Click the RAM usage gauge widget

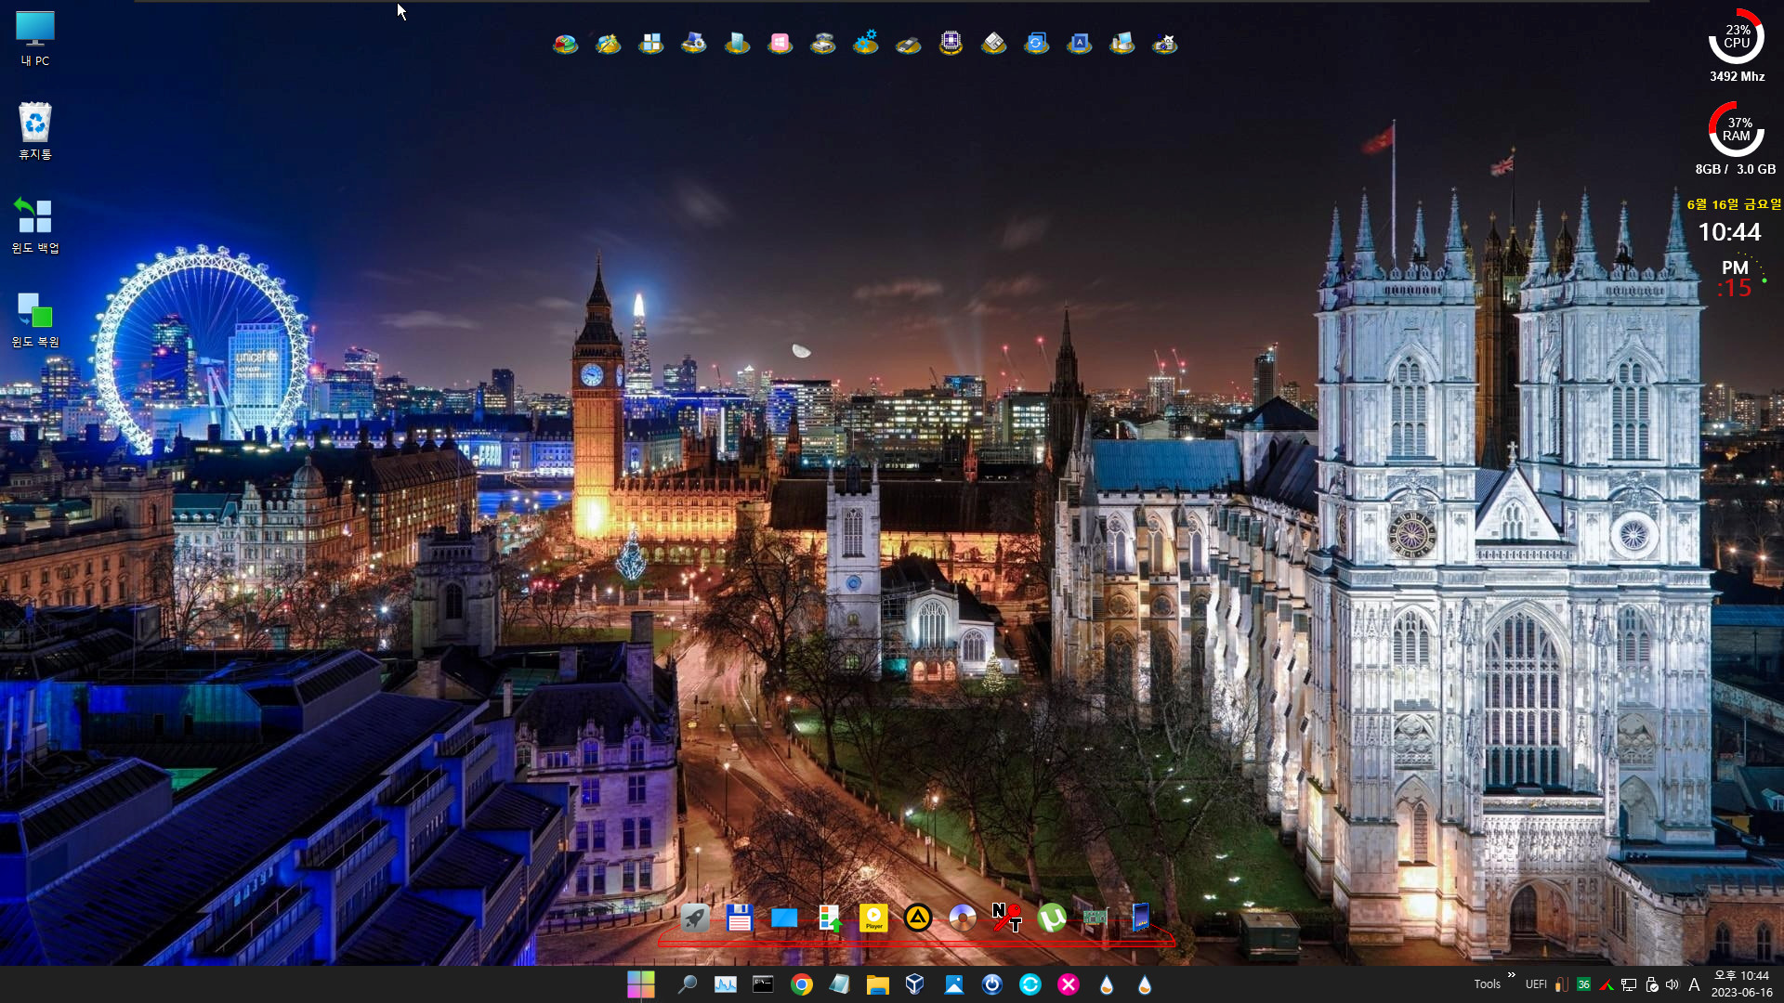point(1736,129)
